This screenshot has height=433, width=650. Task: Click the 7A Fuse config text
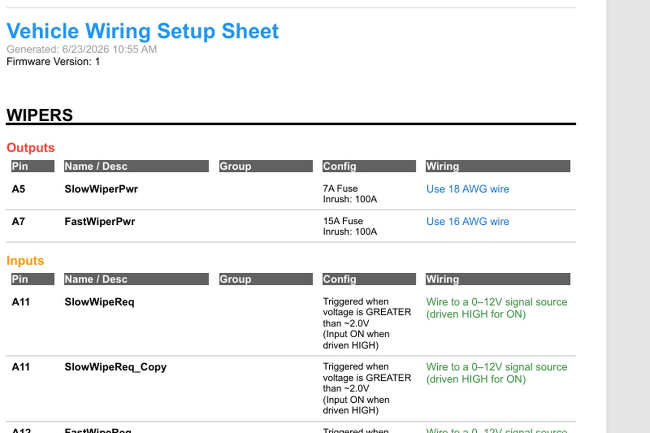point(340,189)
